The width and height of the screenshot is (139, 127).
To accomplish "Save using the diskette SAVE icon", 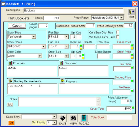I will click(63, 118).
